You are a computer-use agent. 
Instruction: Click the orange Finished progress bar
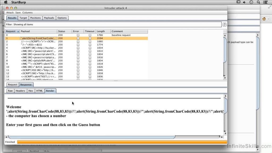coord(122,142)
